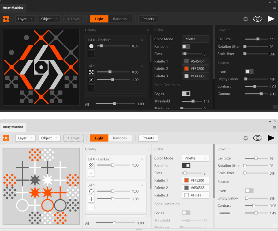Select the dotted pattern shape in light Lvl 0
Screen dimensions: 278x231
(x=91, y=165)
